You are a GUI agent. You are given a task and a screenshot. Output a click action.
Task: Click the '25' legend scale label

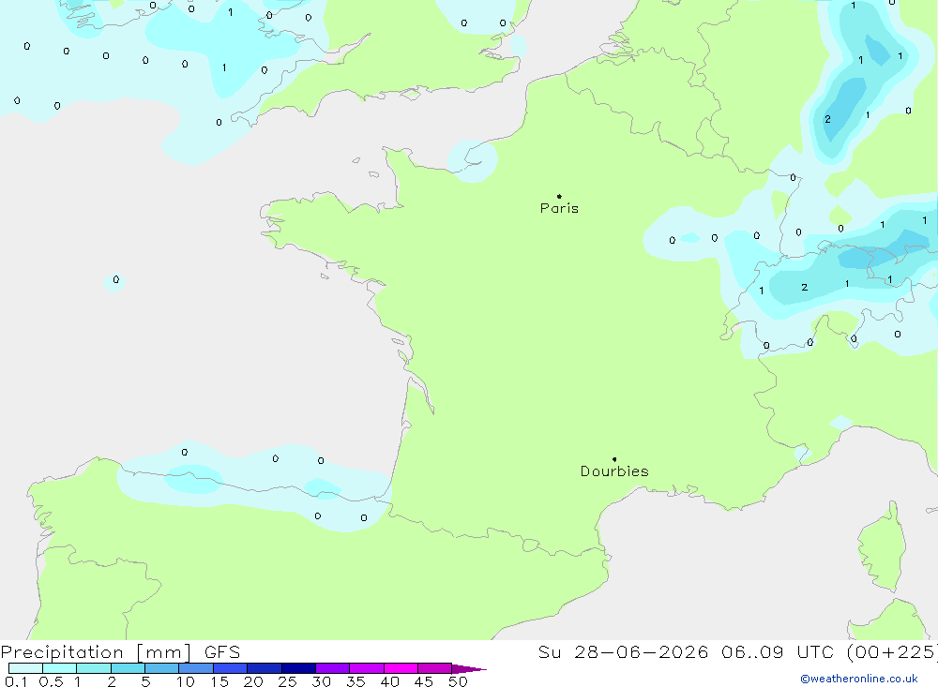pyautogui.click(x=287, y=681)
